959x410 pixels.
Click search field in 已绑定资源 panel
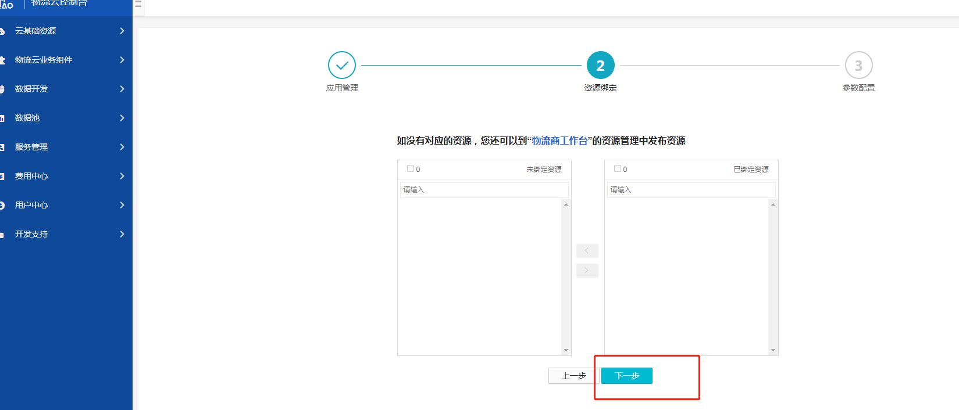pyautogui.click(x=691, y=190)
